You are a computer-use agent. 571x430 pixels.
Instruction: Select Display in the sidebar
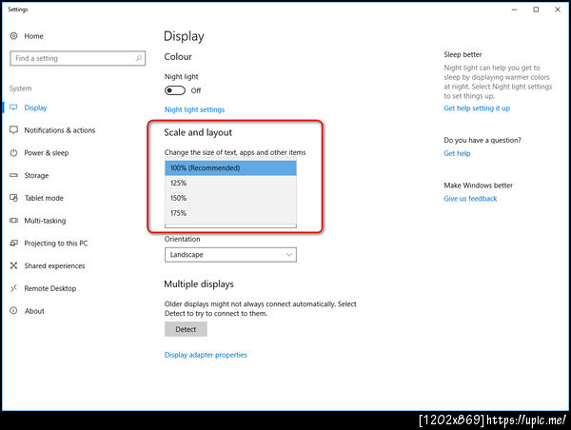pyautogui.click(x=36, y=107)
